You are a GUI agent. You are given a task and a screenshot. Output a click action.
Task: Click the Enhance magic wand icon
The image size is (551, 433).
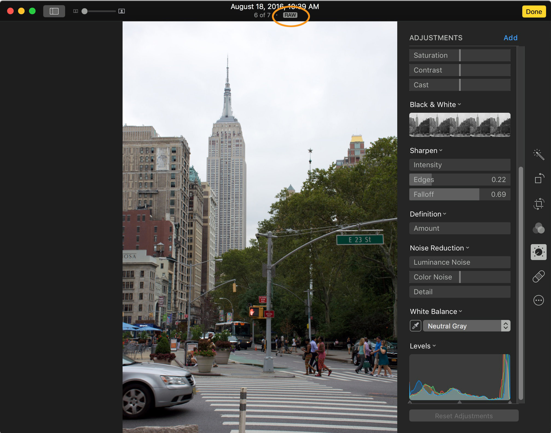538,155
